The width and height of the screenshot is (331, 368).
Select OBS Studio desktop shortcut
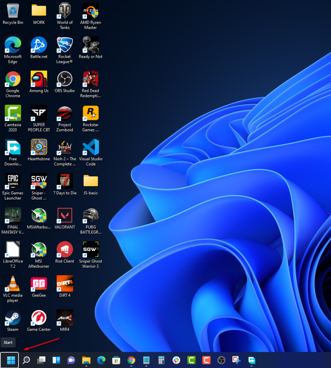coord(65,82)
